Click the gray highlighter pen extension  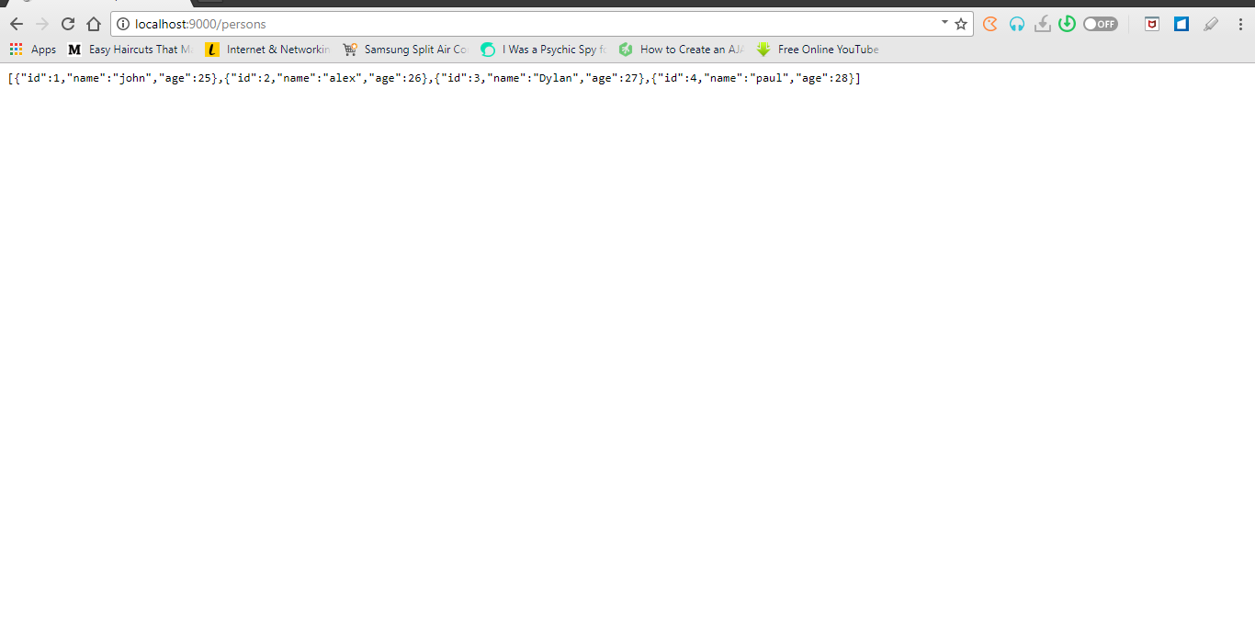point(1211,24)
